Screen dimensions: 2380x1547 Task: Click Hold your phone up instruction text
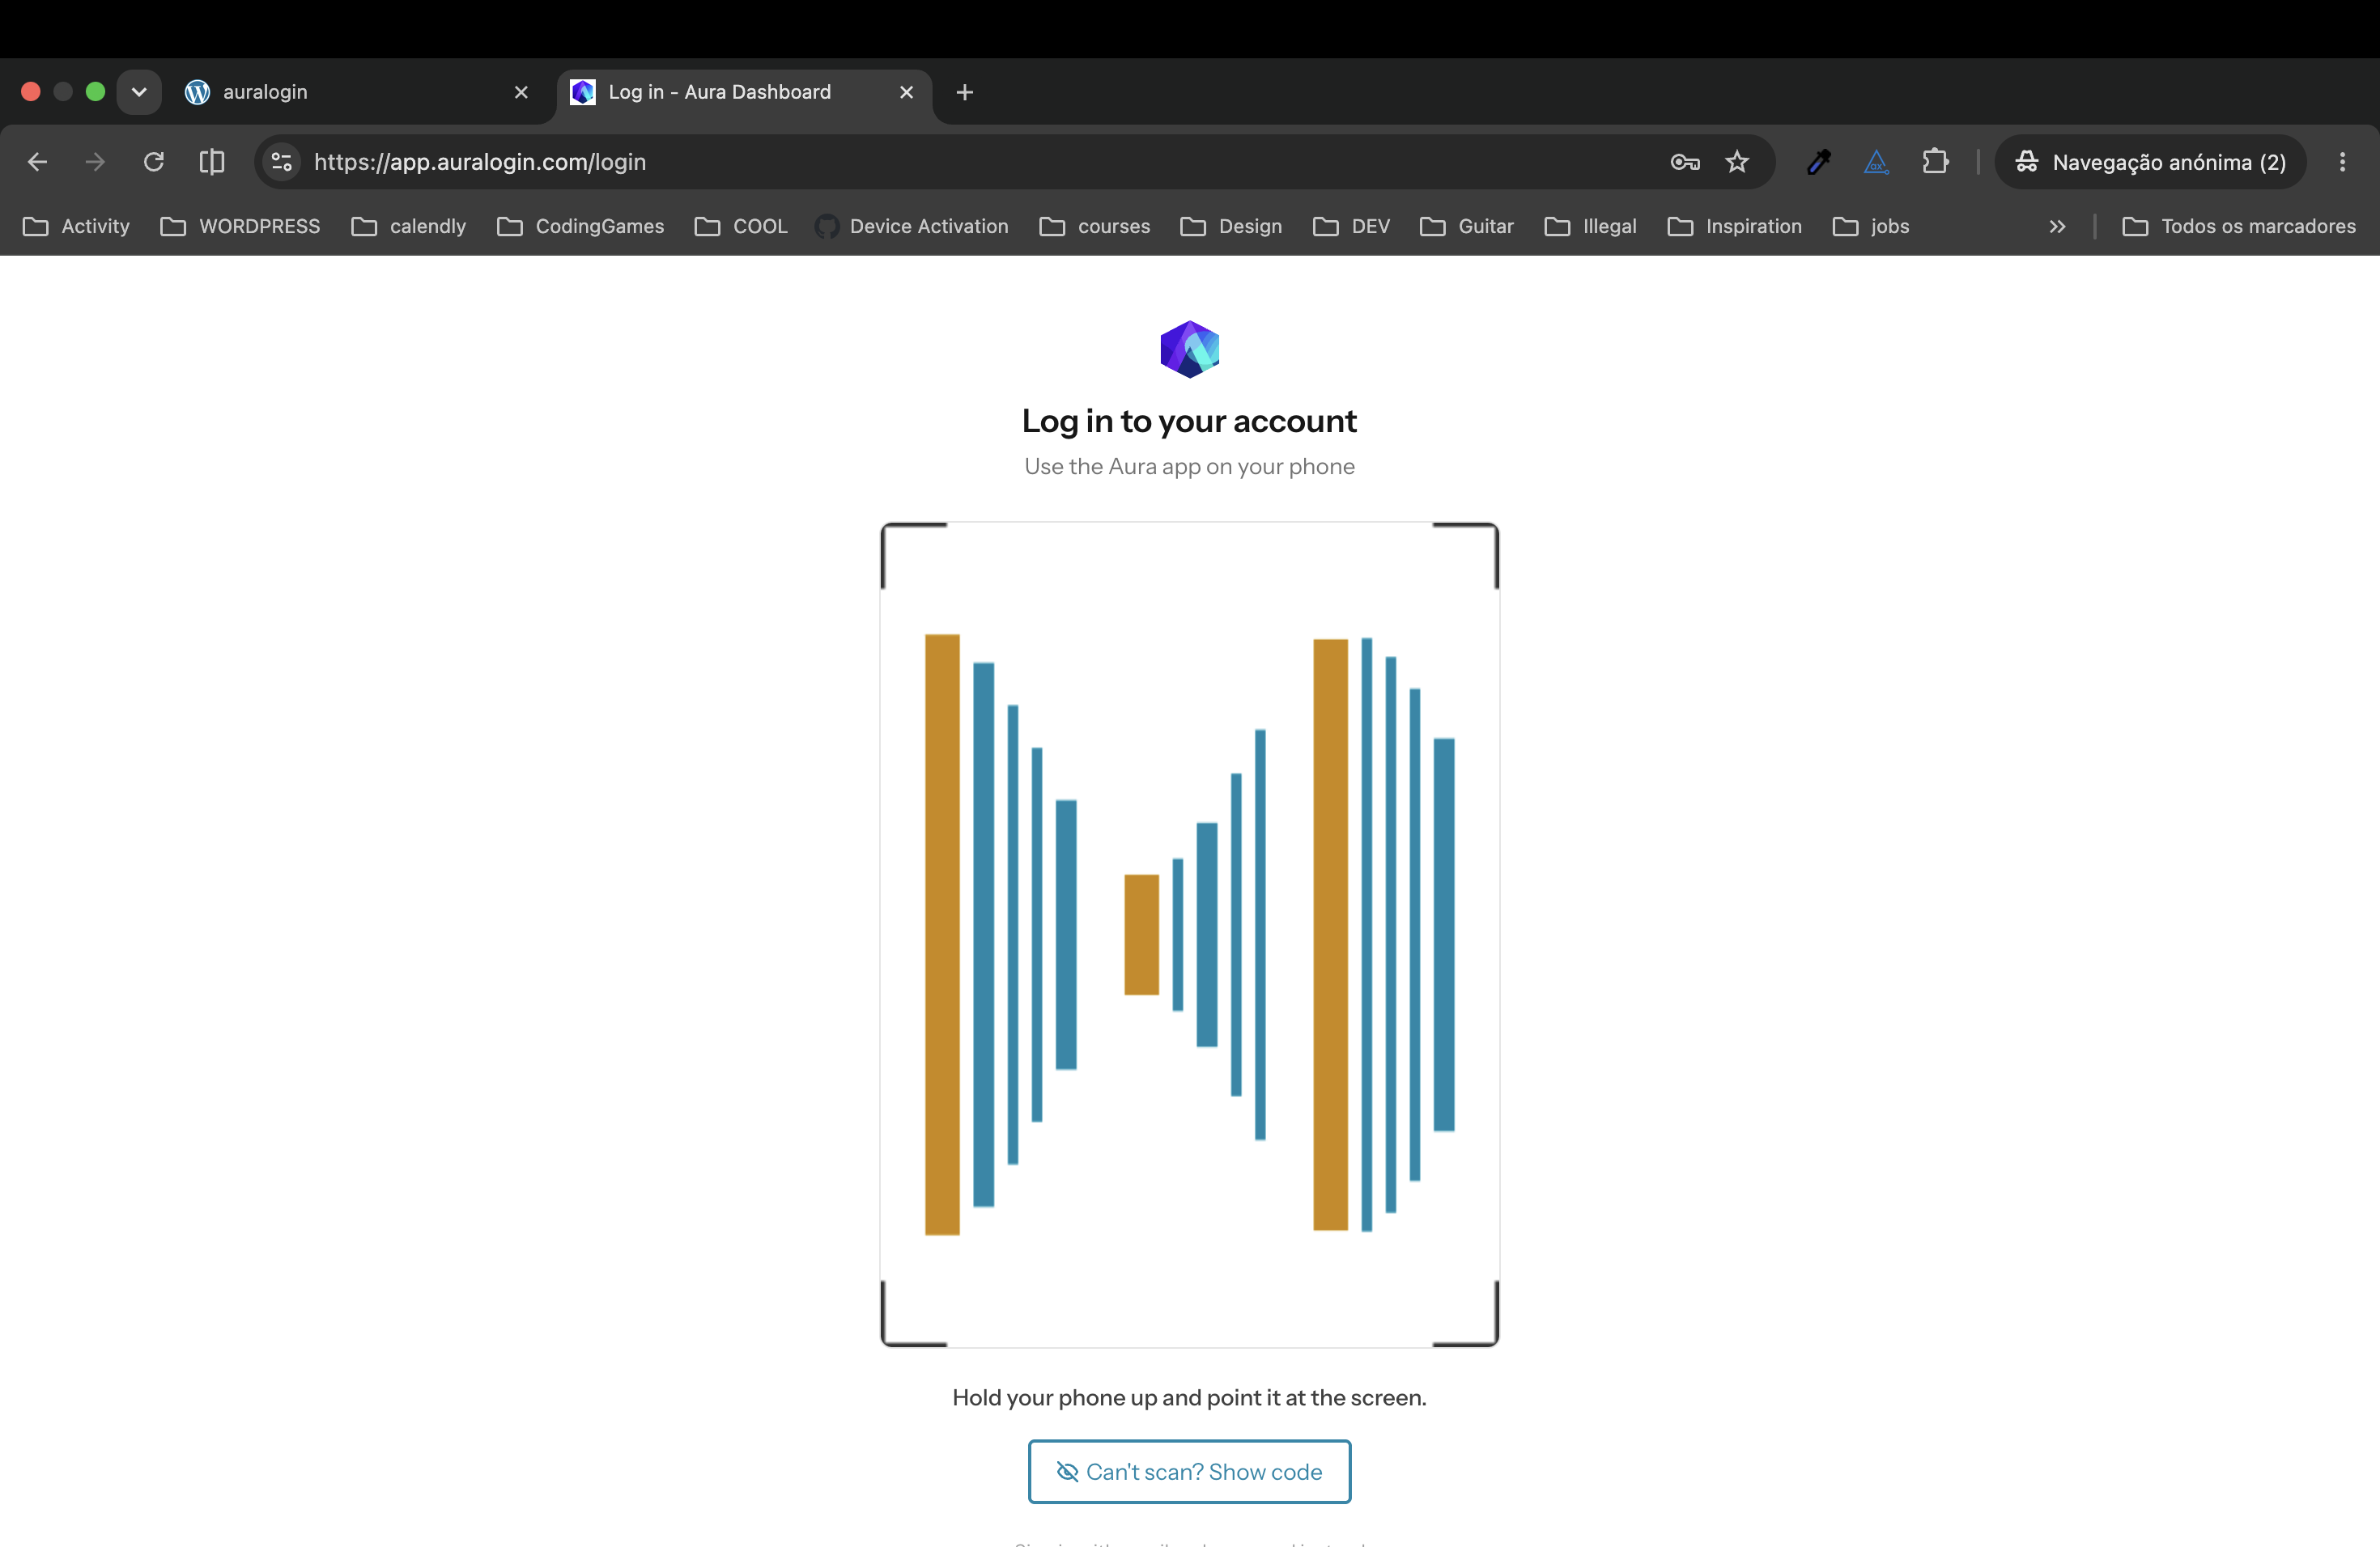(x=1189, y=1397)
